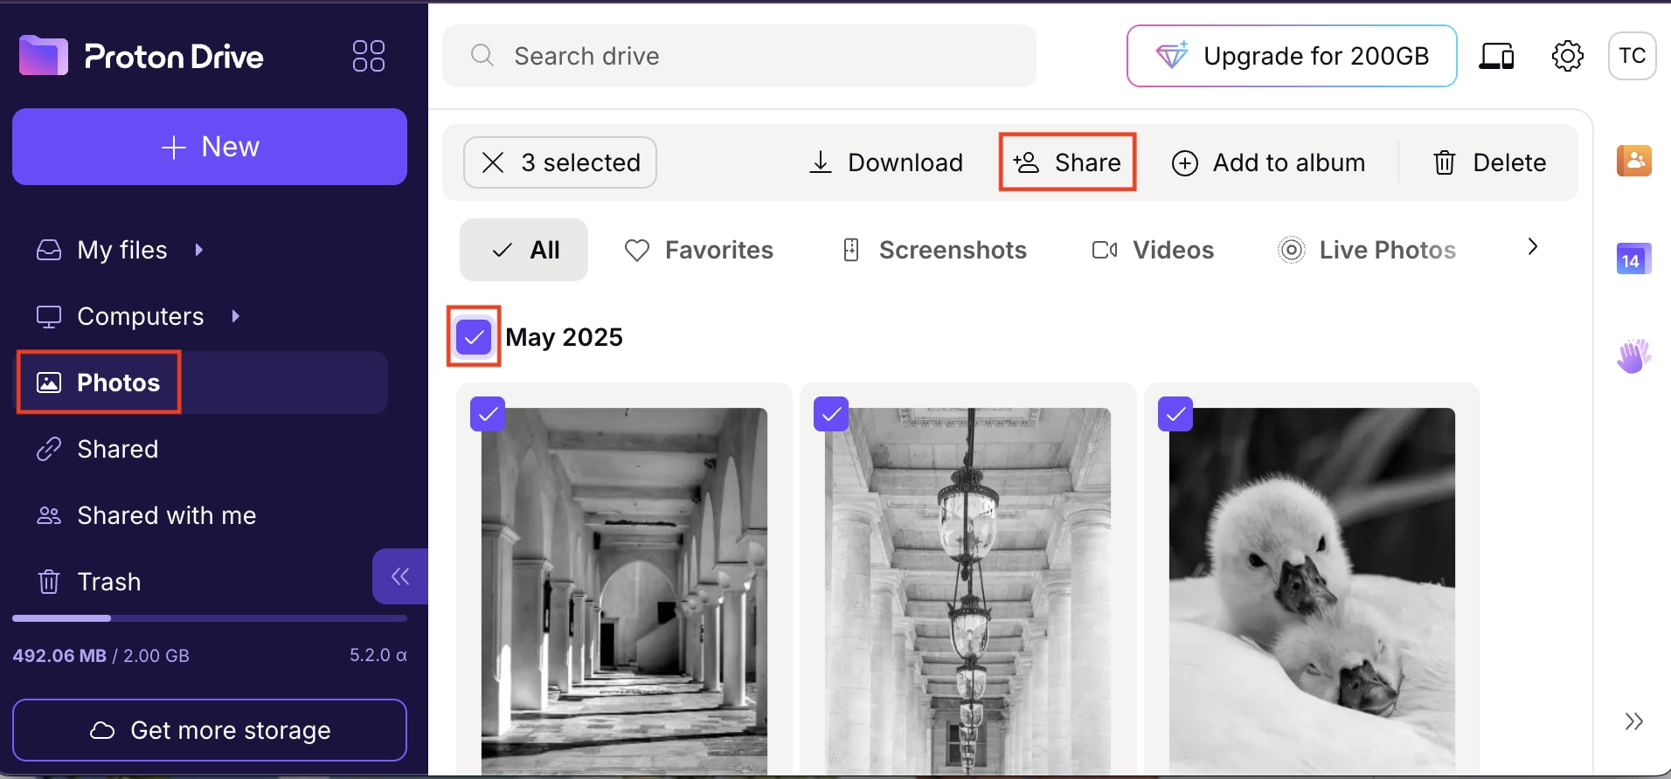This screenshot has width=1671, height=779.
Task: Open Shared links section
Action: (117, 449)
